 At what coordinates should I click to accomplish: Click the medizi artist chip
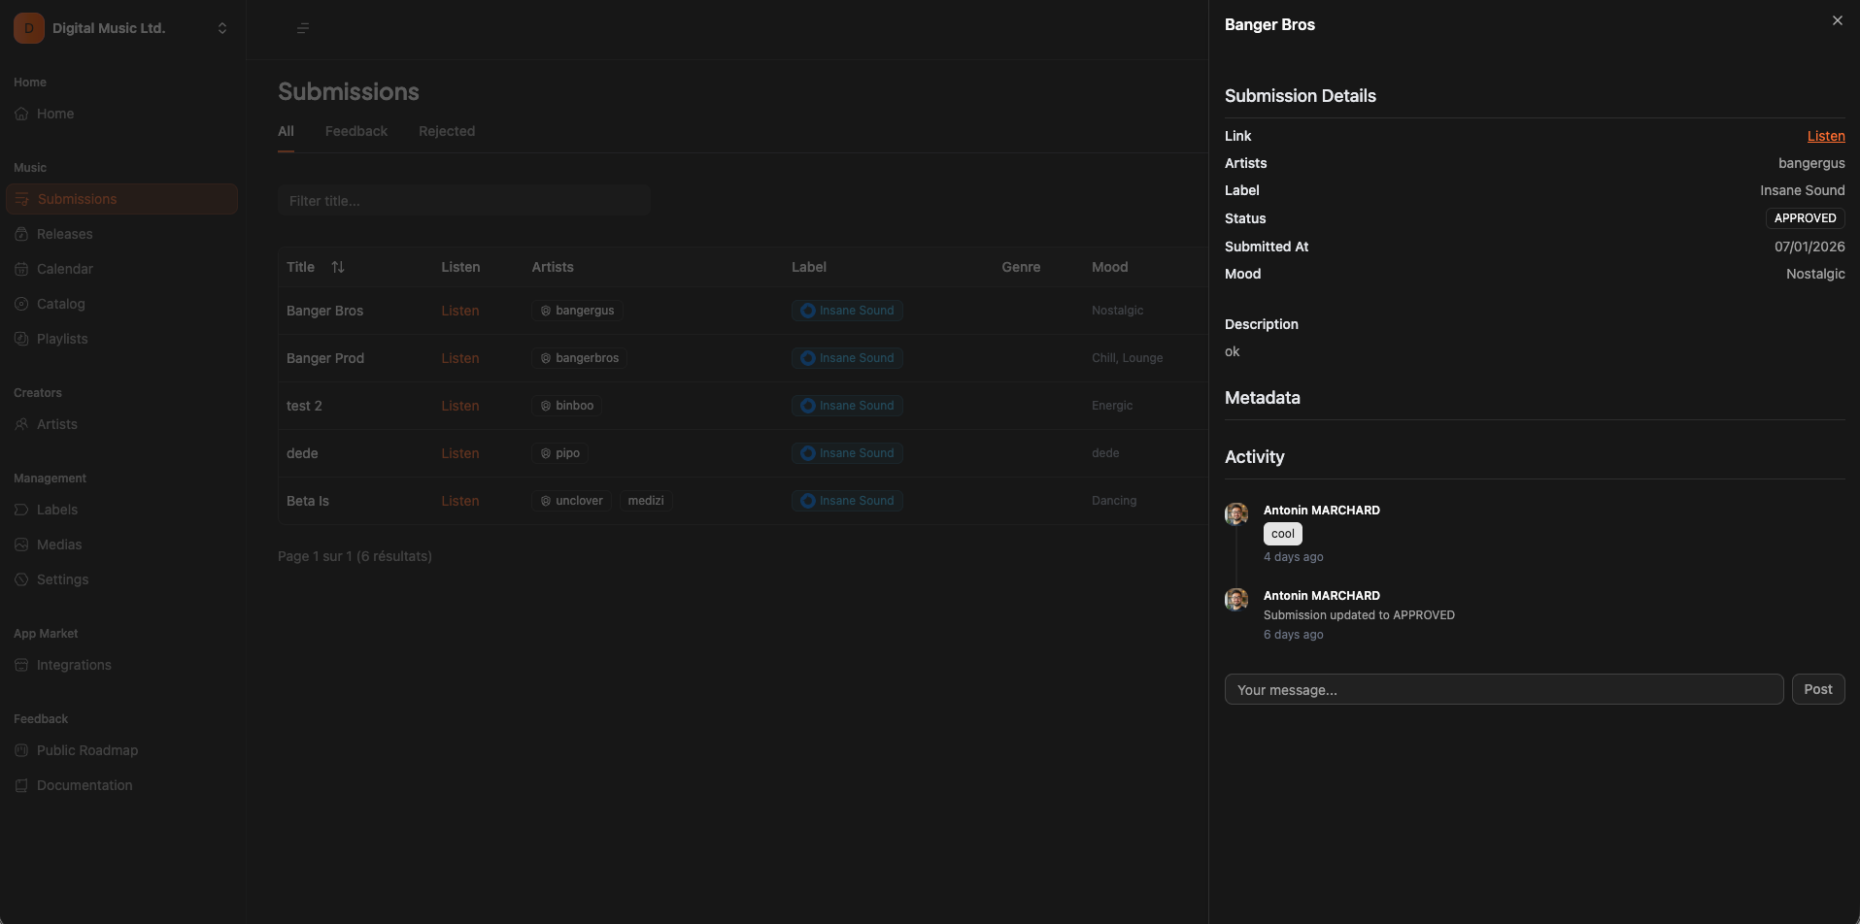[x=646, y=501]
